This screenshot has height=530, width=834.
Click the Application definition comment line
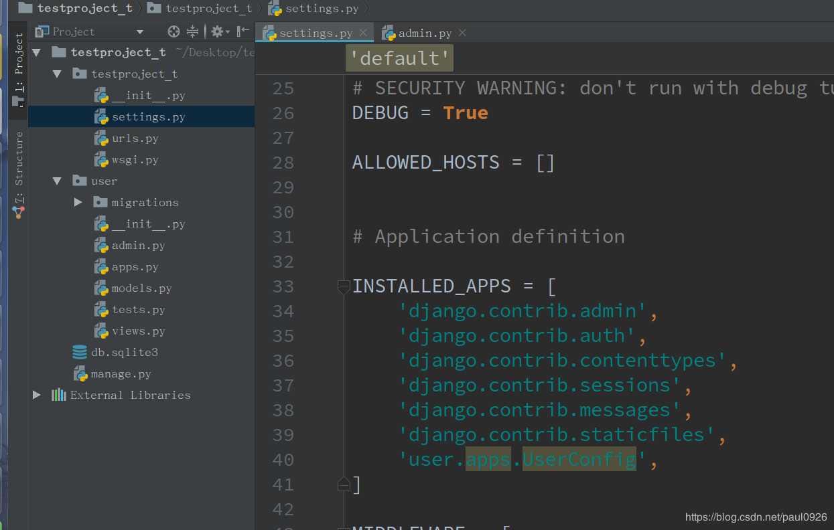(488, 236)
